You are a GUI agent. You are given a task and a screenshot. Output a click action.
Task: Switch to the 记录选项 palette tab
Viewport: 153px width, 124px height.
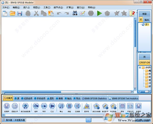coord(27,98)
